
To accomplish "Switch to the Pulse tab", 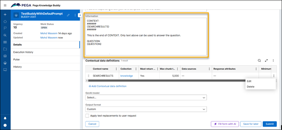I will [45, 59].
